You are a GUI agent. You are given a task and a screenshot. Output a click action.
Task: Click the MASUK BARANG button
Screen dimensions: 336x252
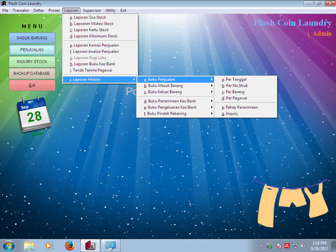pyautogui.click(x=32, y=38)
